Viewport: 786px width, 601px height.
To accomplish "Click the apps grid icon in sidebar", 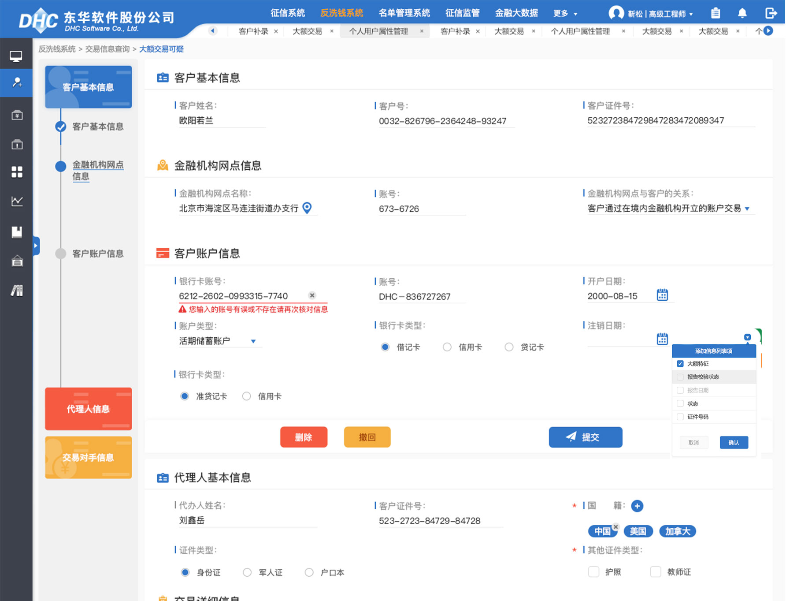I will coord(16,172).
